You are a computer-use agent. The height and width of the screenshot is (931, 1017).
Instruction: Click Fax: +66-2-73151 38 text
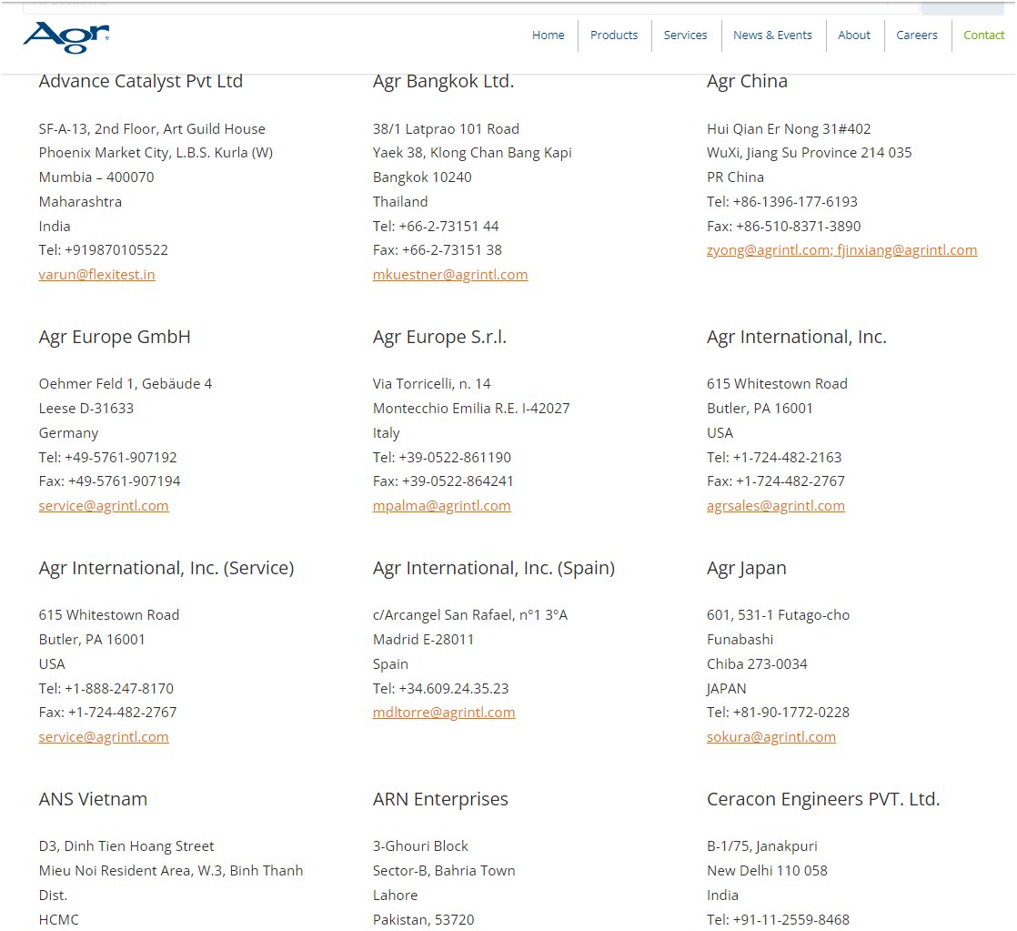(x=438, y=249)
